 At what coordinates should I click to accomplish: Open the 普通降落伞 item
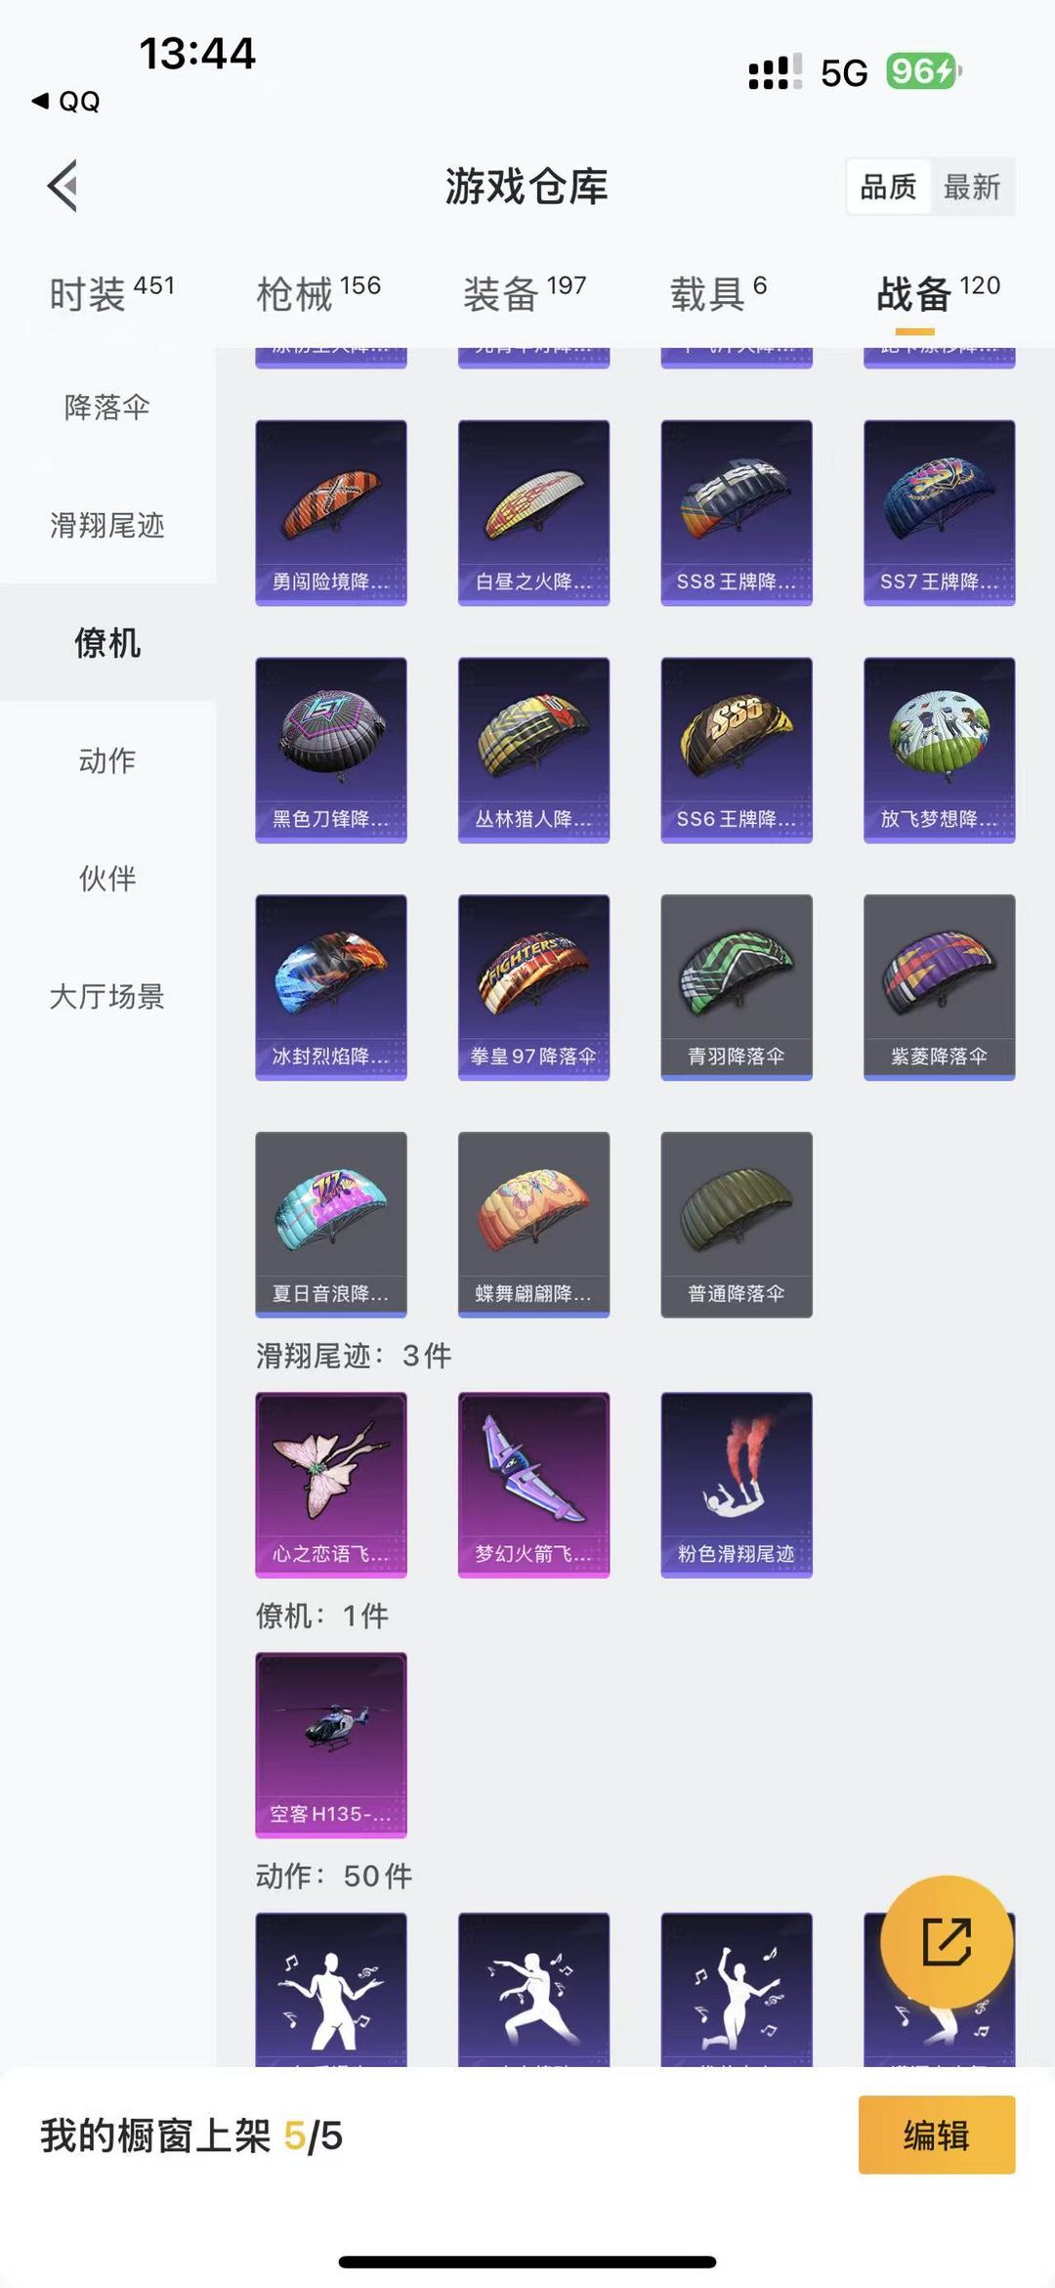pyautogui.click(x=737, y=1225)
